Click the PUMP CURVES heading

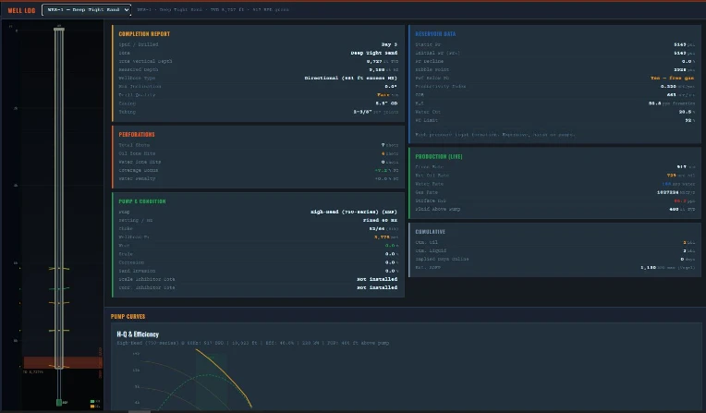pos(128,316)
